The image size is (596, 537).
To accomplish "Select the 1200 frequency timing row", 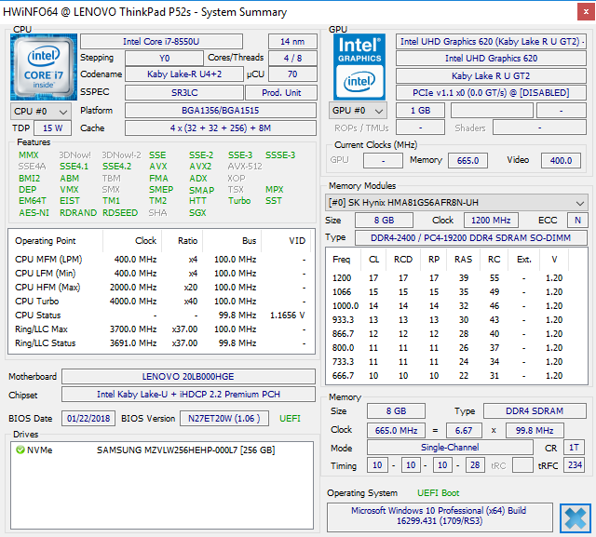I will point(456,278).
